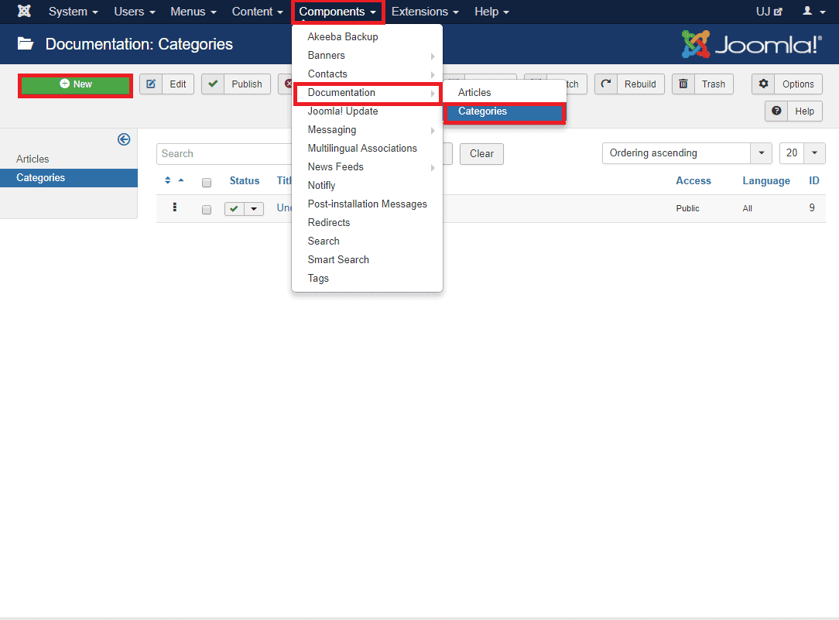Check the first category row checkbox
The height and width of the screenshot is (620, 839).
[x=207, y=209]
